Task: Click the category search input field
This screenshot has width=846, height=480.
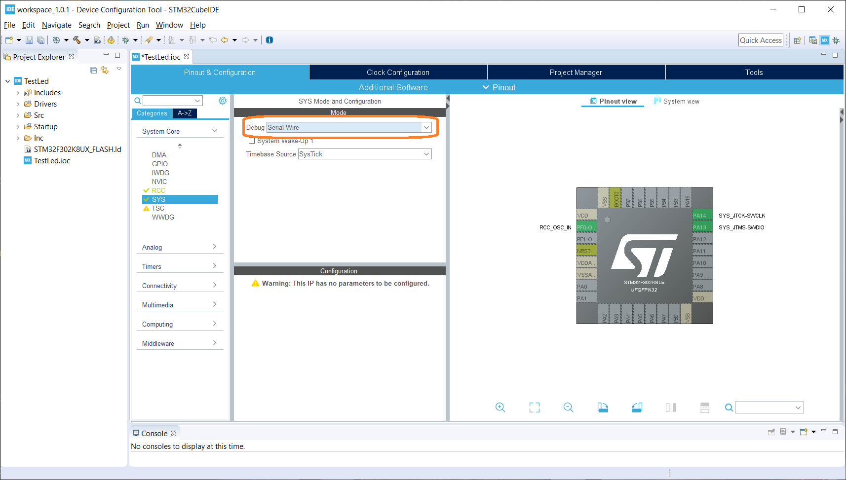Action: pos(173,101)
